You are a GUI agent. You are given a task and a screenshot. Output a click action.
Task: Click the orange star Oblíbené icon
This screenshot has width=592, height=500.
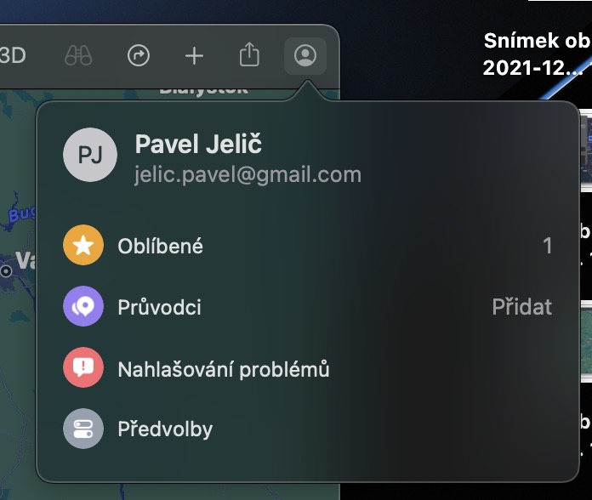click(83, 245)
